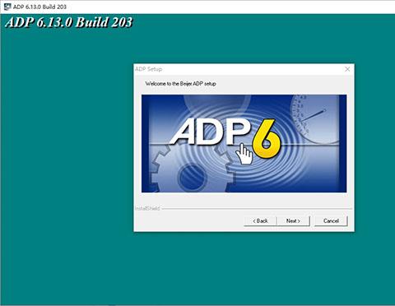The image size is (395, 306).
Task: Close the ADP Setup dialog window
Action: pyautogui.click(x=347, y=69)
